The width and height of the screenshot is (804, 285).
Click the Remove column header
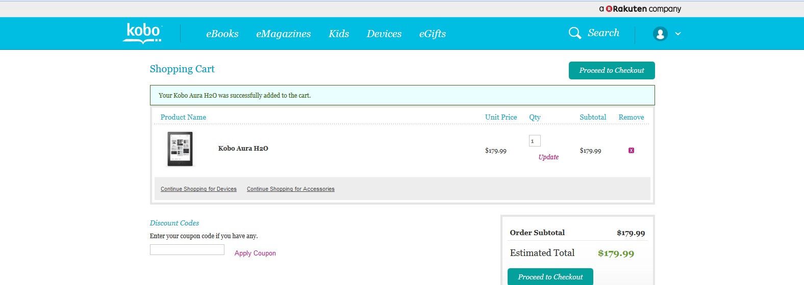pos(631,117)
